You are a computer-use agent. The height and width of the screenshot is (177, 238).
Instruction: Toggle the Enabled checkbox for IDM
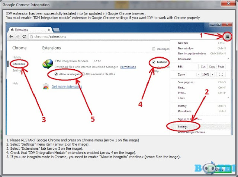154,62
